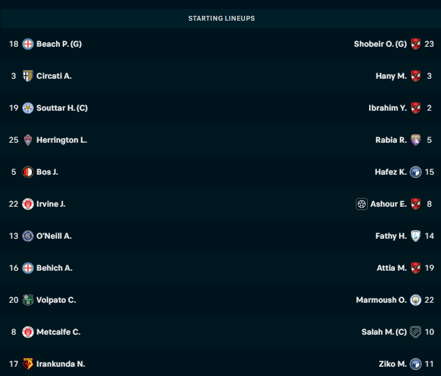
Task: View player Ziko M.
Action: [x=392, y=364]
